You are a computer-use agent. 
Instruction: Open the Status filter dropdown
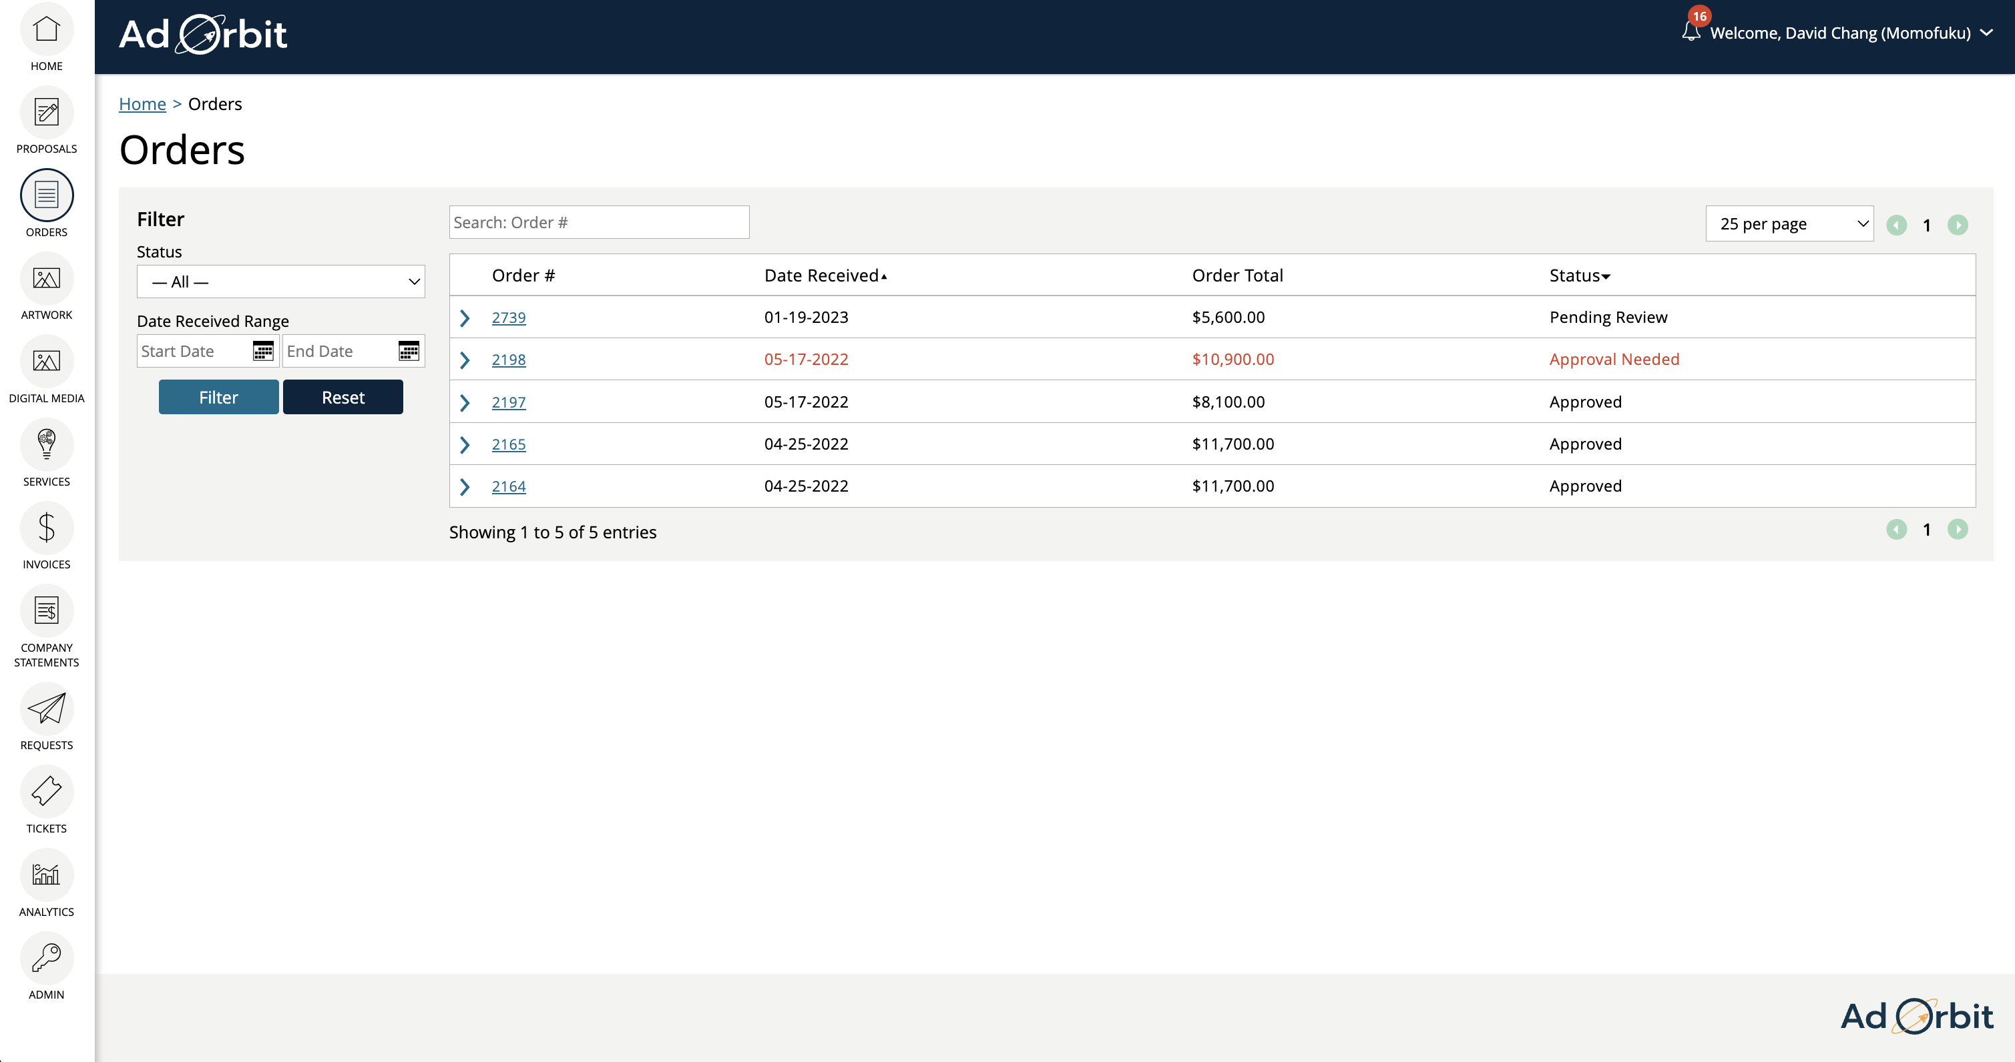click(281, 282)
